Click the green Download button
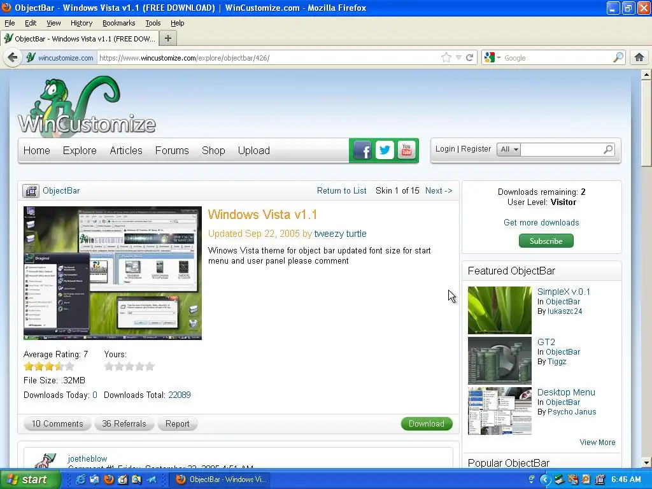Image resolution: width=652 pixels, height=489 pixels. point(427,423)
